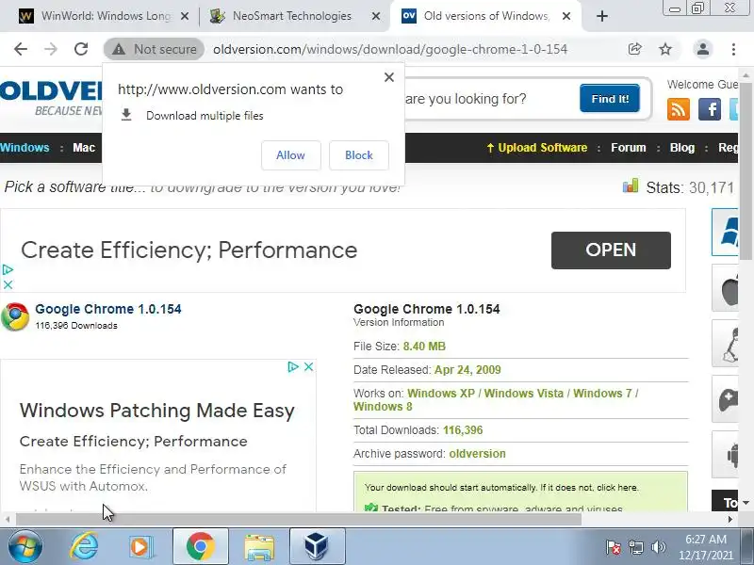Click the Stats bar chart icon
The height and width of the screenshot is (565, 754).
(630, 186)
